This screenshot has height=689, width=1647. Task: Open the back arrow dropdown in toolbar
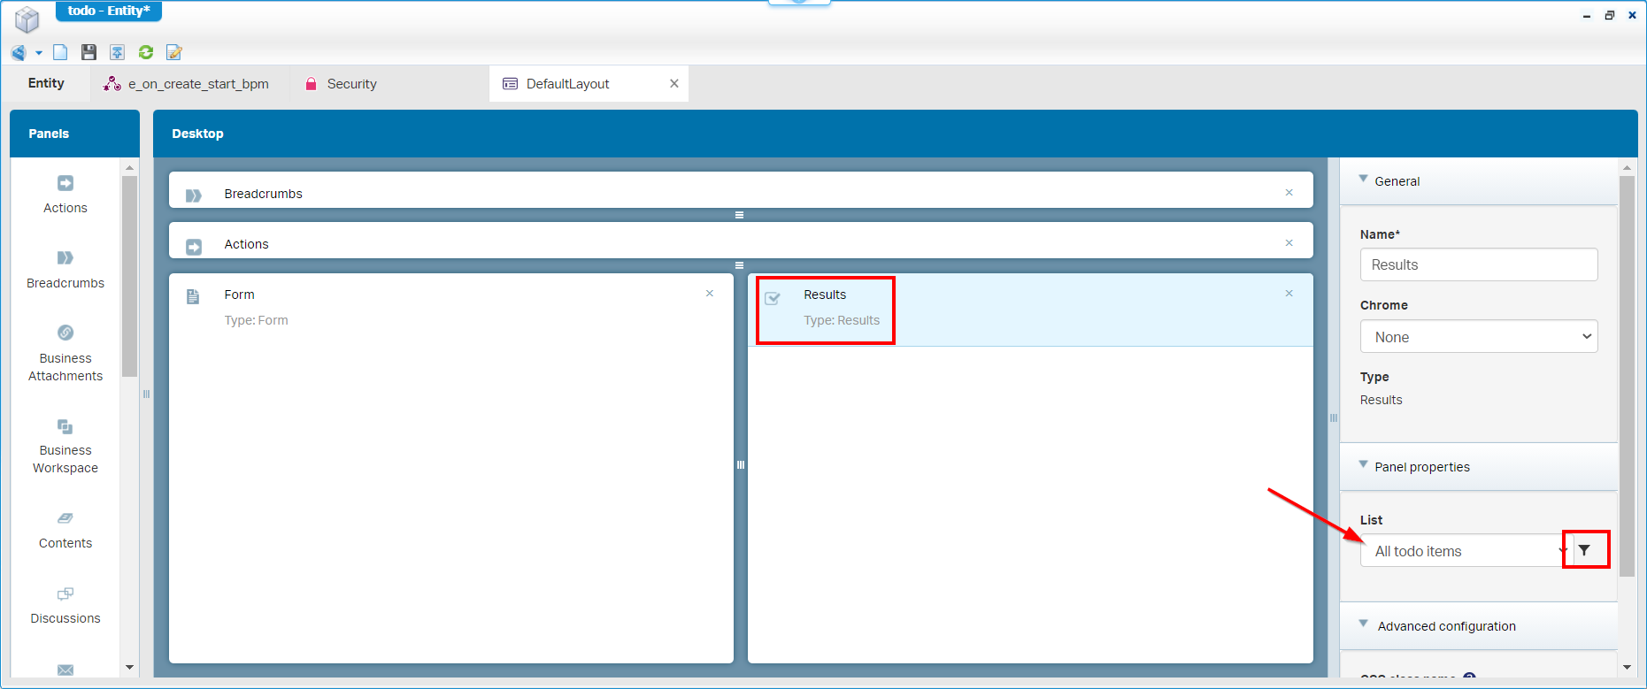point(39,53)
